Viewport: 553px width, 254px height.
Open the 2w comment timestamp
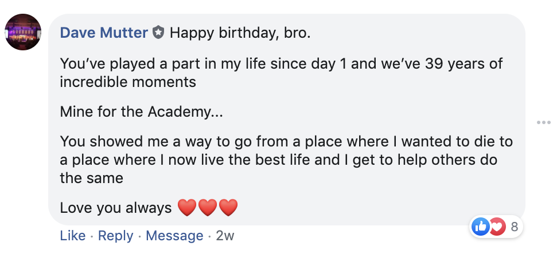(225, 236)
